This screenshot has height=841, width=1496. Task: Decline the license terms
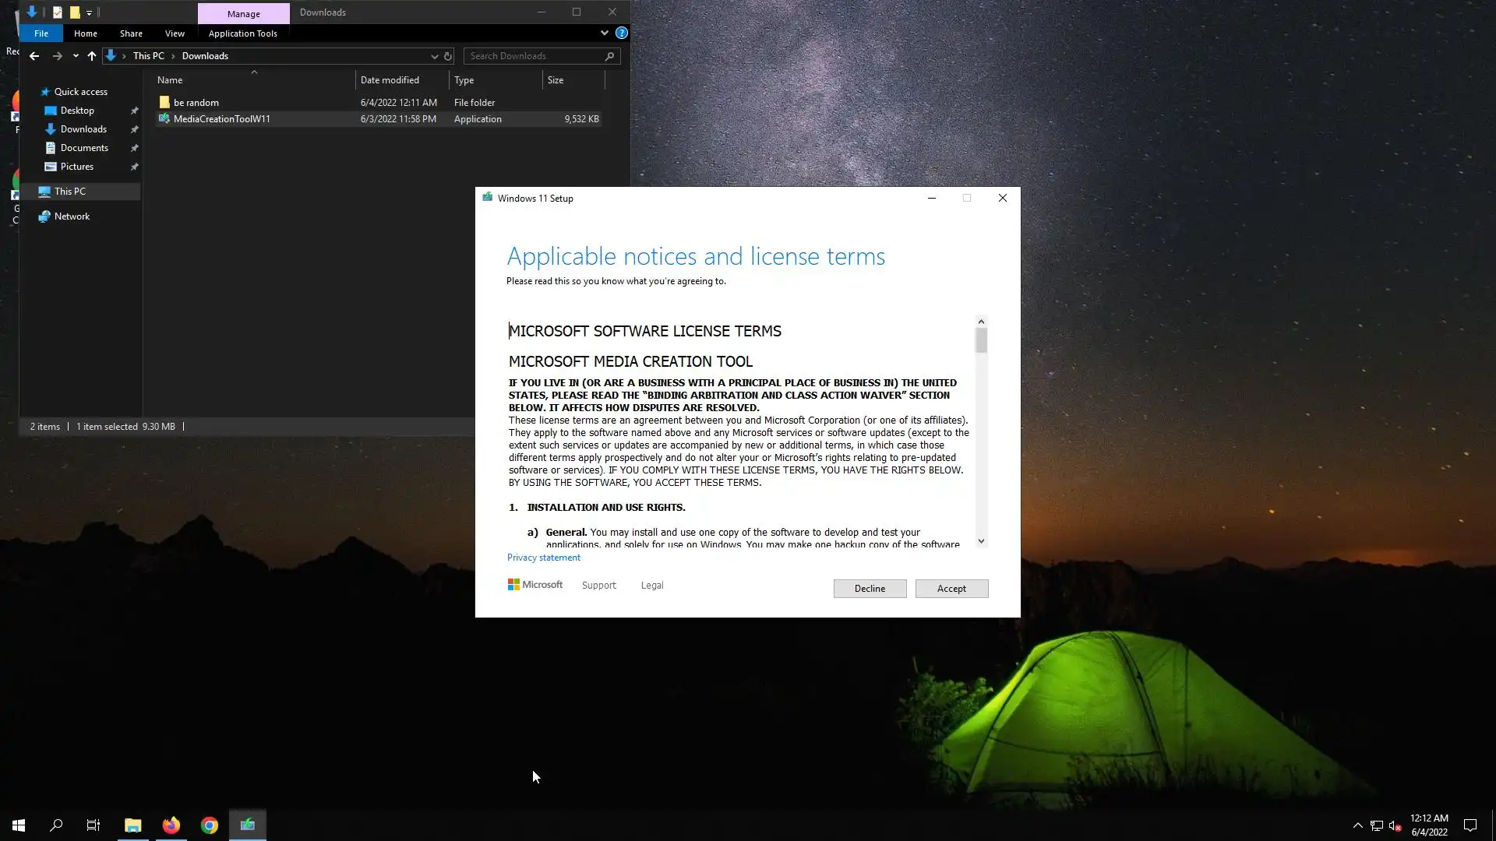pyautogui.click(x=870, y=589)
